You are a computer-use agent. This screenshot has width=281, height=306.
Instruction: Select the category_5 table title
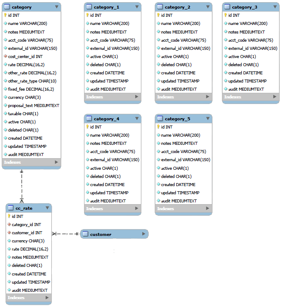177,119
